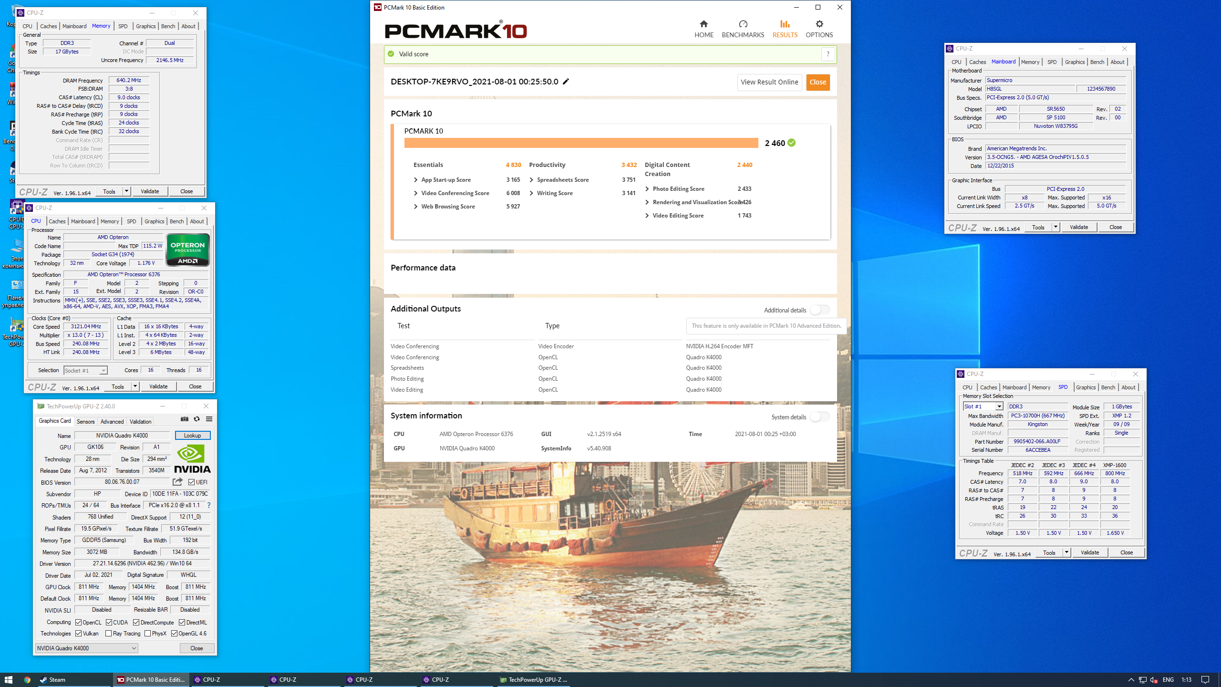Toggle the Vulkan checkbox
Image resolution: width=1221 pixels, height=687 pixels.
pos(78,633)
